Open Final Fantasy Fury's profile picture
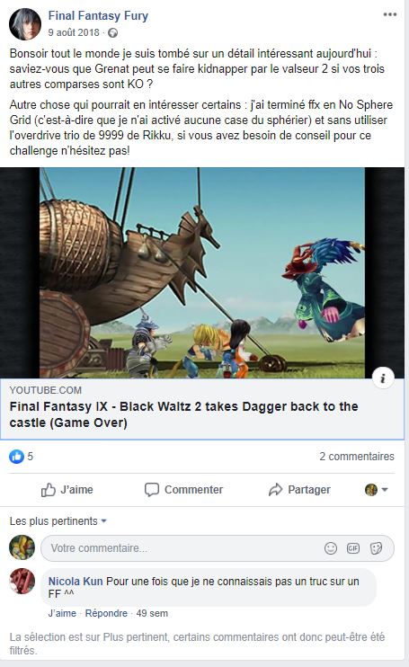 click(x=25, y=24)
